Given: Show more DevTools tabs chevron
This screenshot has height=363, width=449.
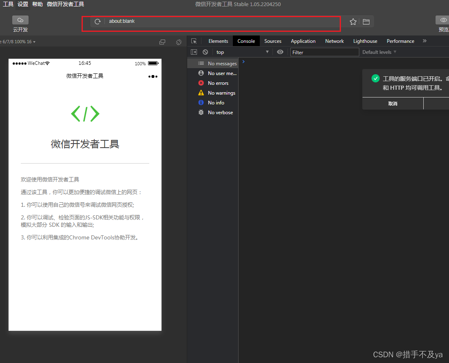Looking at the screenshot, I should pyautogui.click(x=425, y=41).
